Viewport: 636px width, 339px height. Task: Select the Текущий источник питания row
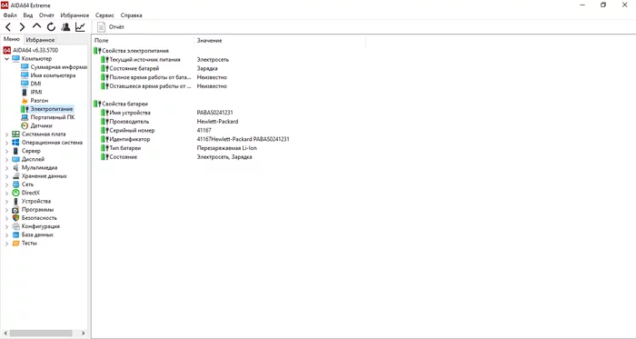tap(165, 60)
